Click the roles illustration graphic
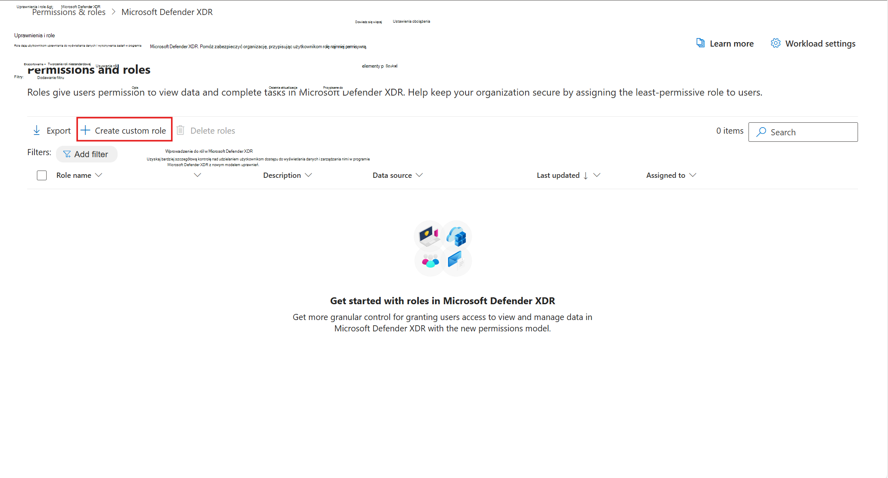Screen dimensions: 888x478 (443, 248)
